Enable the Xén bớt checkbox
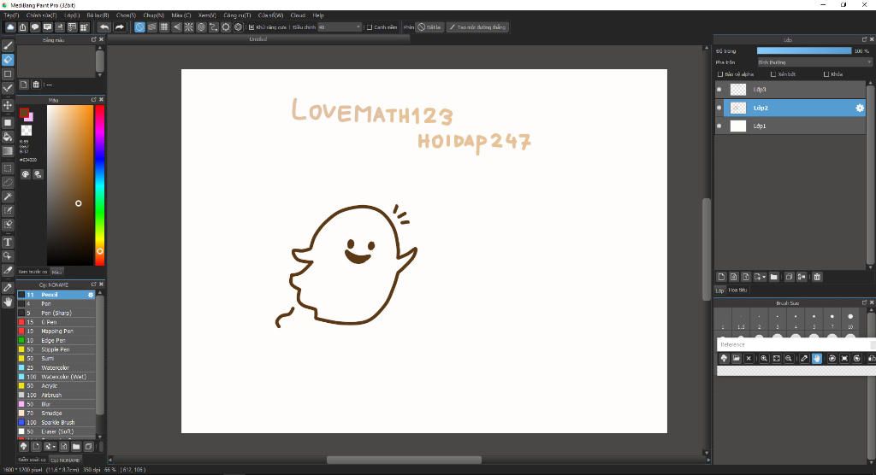The height and width of the screenshot is (475, 876). pyautogui.click(x=773, y=74)
